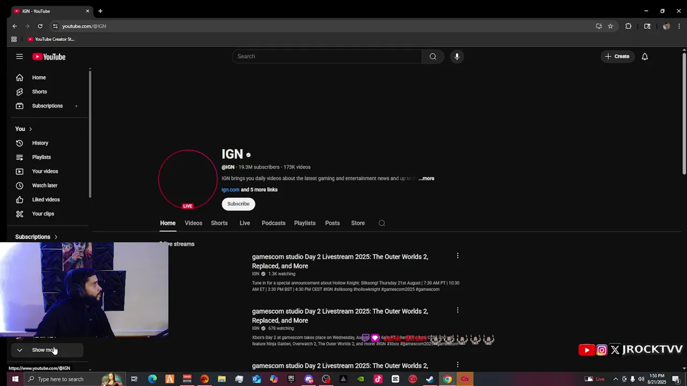Click the channel search magnifier icon
687x386 pixels.
[x=382, y=223]
